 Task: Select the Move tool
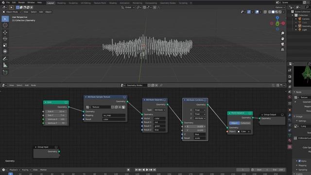(5, 33)
